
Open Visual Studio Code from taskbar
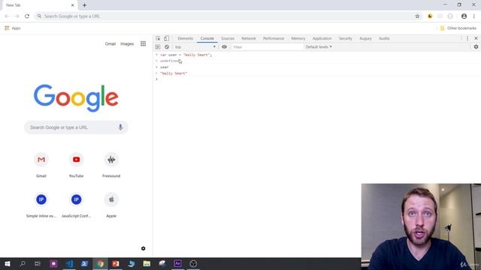click(x=69, y=263)
